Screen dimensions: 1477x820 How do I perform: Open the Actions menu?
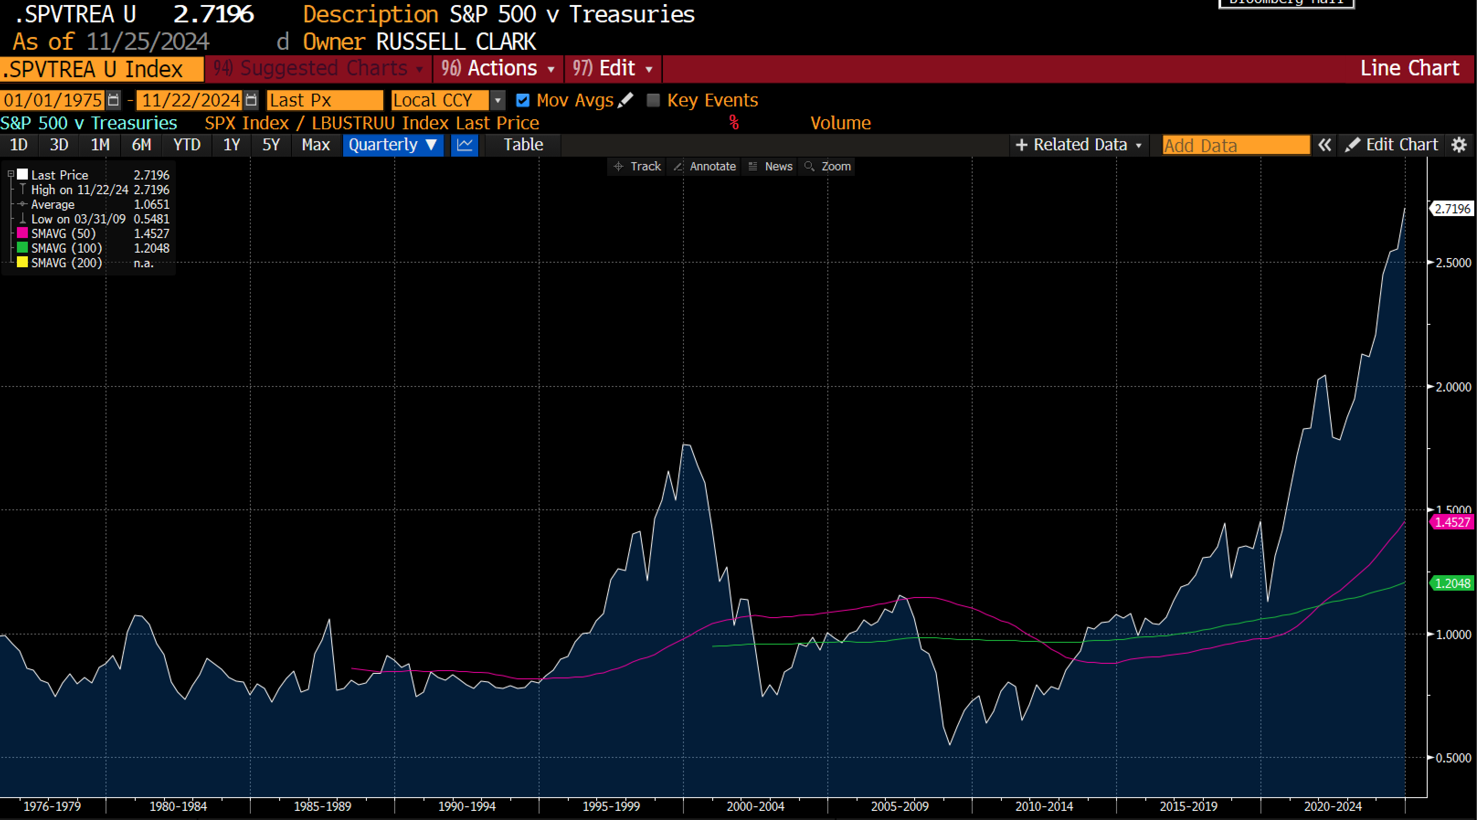tap(498, 69)
